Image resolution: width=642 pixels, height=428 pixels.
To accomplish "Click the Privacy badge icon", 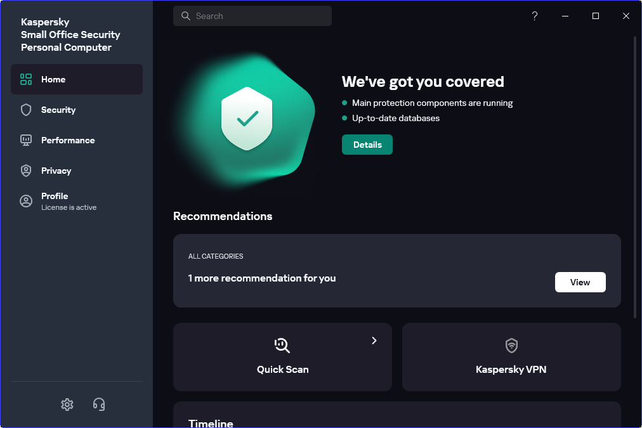I will (26, 171).
